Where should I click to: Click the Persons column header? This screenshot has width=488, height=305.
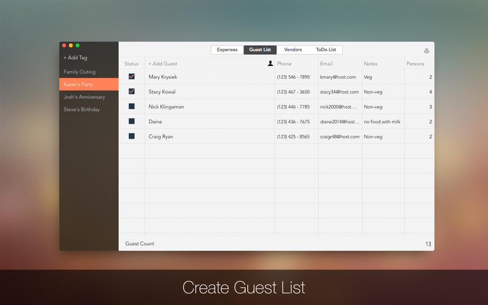click(415, 63)
